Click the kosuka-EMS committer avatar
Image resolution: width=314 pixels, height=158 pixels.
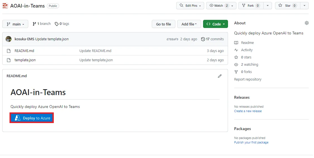pyautogui.click(x=9, y=39)
